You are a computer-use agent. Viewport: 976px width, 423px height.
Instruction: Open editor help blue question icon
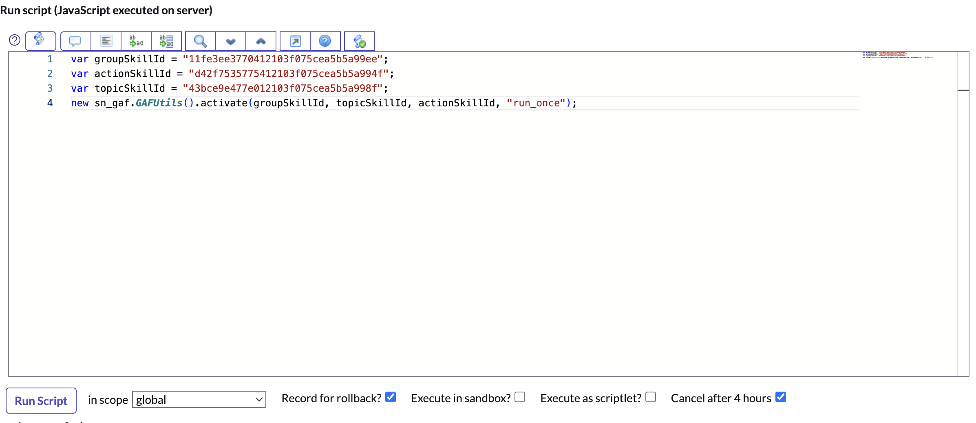(x=325, y=41)
